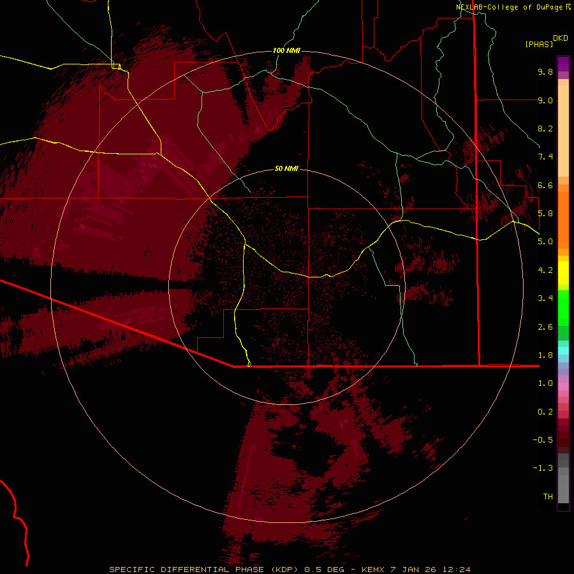The width and height of the screenshot is (574, 574).
Task: Click the TH label on the color scale
Action: 548,496
